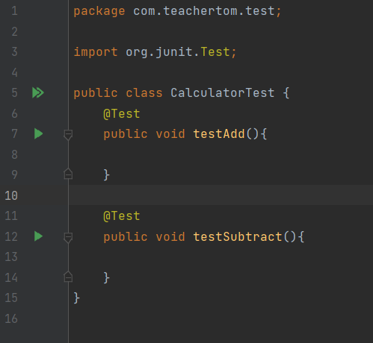Click first @Test annotation above testAdd

(x=122, y=114)
